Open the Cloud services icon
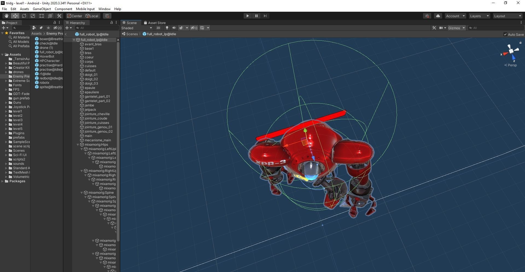 click(438, 16)
